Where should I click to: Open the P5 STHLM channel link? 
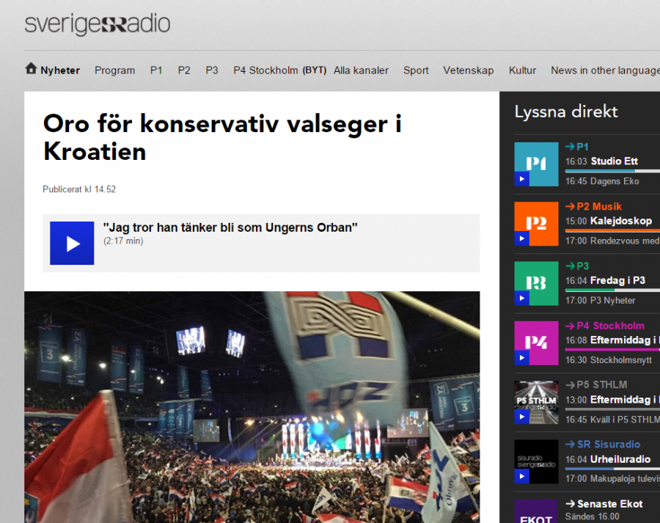(596, 385)
